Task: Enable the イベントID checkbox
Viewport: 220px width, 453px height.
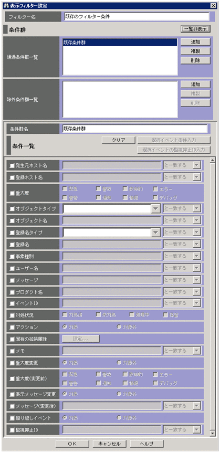Action: (x=12, y=303)
